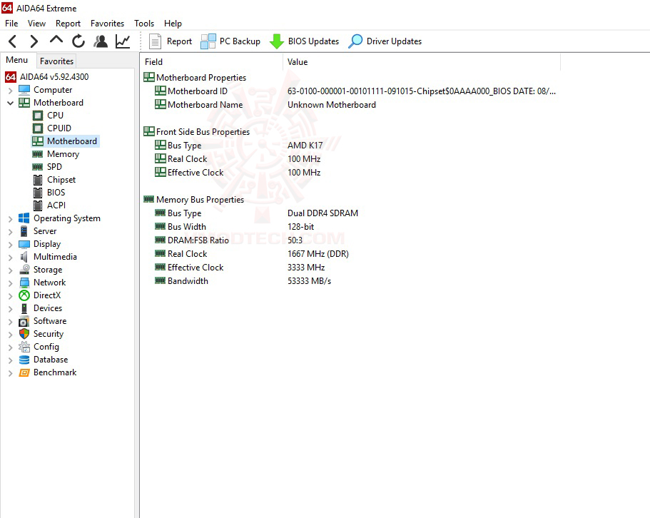Select the Bus Width row
The width and height of the screenshot is (650, 518).
(x=350, y=227)
